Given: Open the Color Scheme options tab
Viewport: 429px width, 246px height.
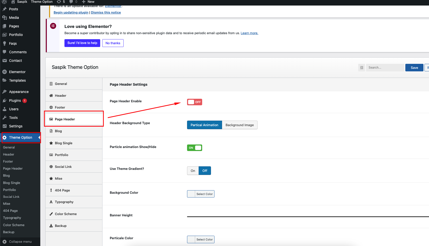Looking at the screenshot, I should 74,214.
